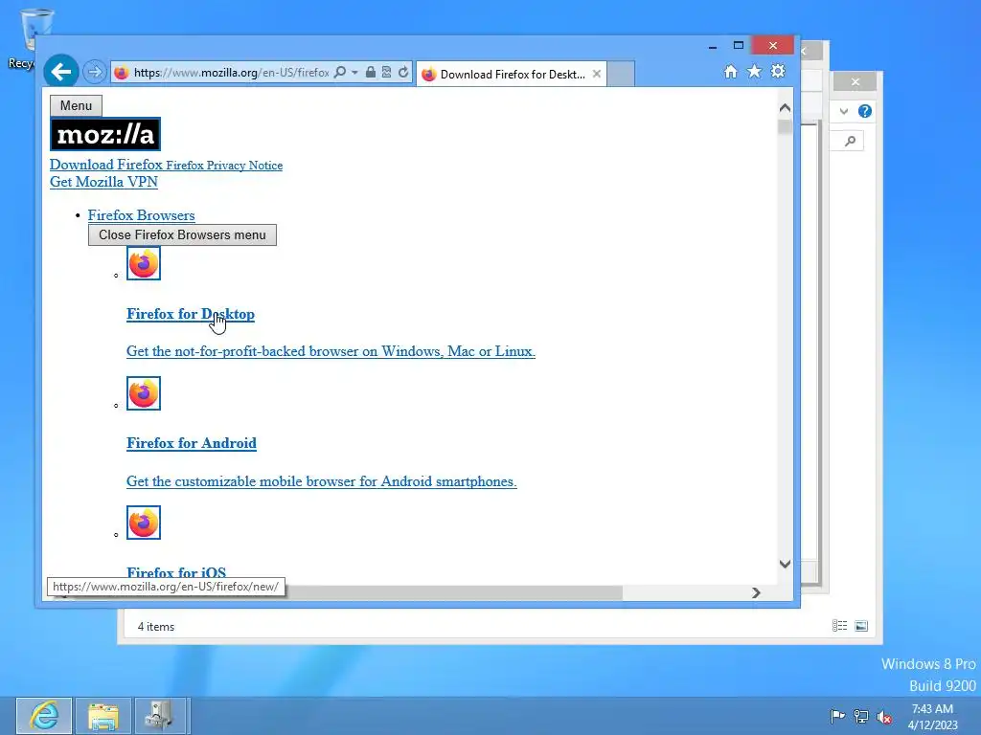Open Favorites with the star icon
Image resolution: width=981 pixels, height=735 pixels.
[x=755, y=71]
